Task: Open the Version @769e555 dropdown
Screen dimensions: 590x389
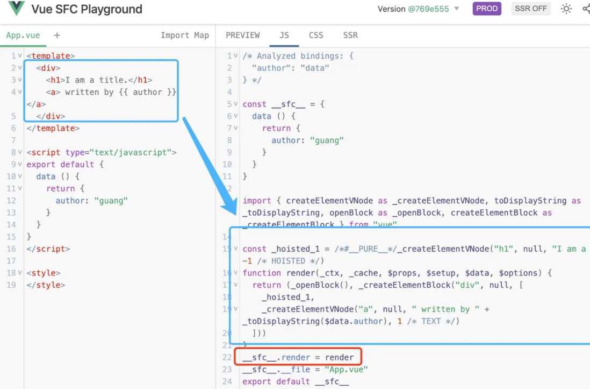Action: [x=419, y=9]
